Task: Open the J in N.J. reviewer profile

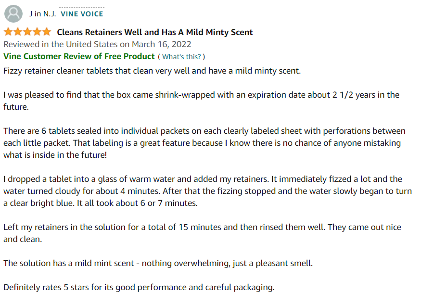Action: click(x=42, y=14)
